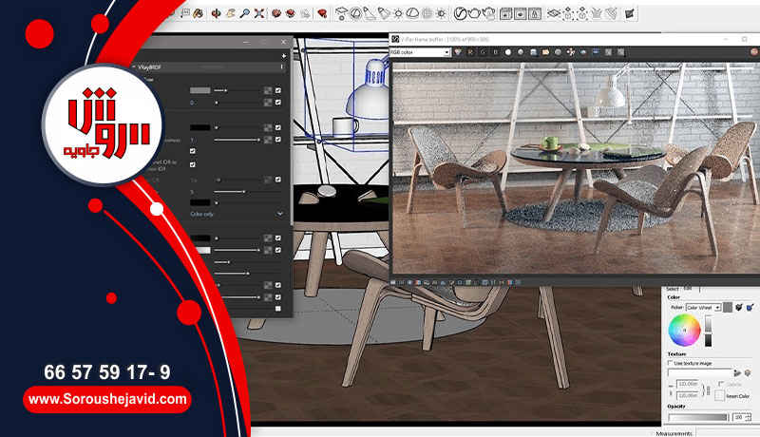Add a V-Ray Plane Light
The image size is (760, 437).
coord(342,14)
